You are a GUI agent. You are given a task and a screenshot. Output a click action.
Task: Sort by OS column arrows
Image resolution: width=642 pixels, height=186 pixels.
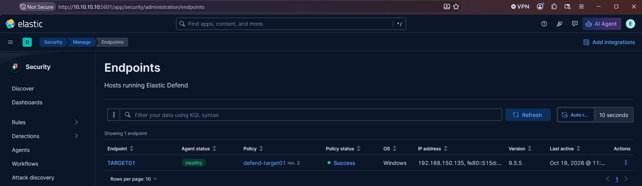pyautogui.click(x=395, y=148)
